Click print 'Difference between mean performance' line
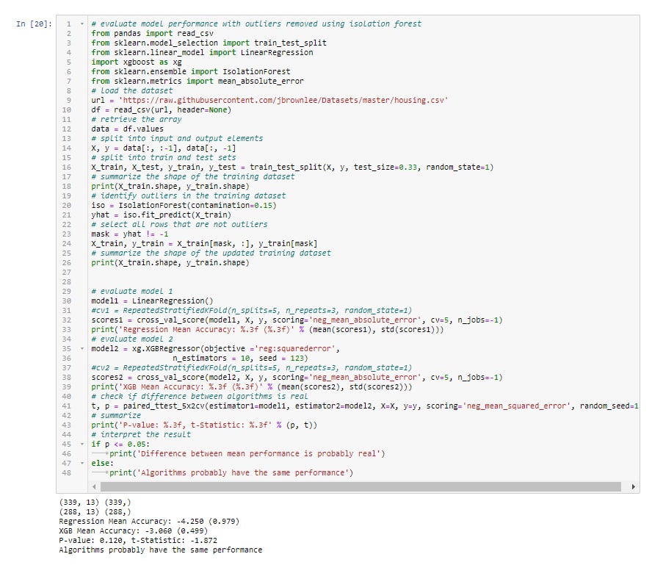This screenshot has height=565, width=652. [247, 454]
